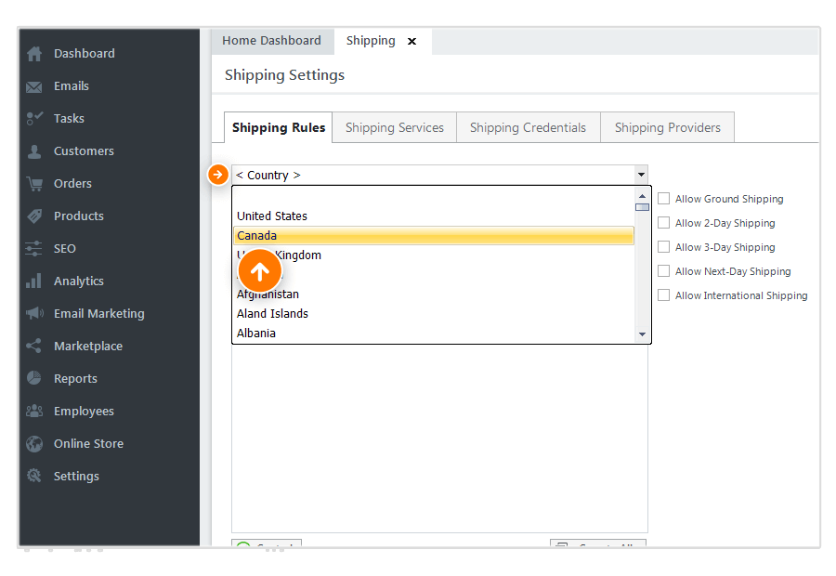The image size is (836, 576).
Task: Enable Allow 2-Day Shipping checkbox
Action: [663, 223]
